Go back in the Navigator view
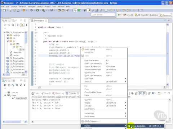The image size is (173, 129). [5, 25]
